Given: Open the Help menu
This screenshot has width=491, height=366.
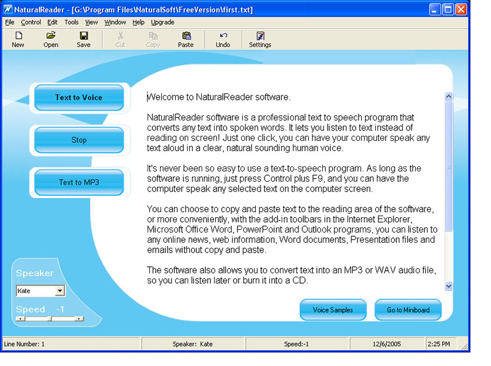Looking at the screenshot, I should click(138, 22).
